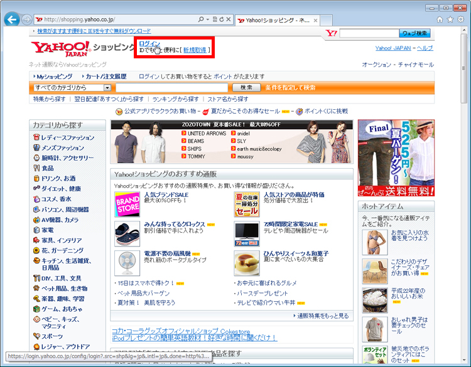Click the 家具、インテリア category icon
Viewport: 471px width, 367px height.
[36, 240]
